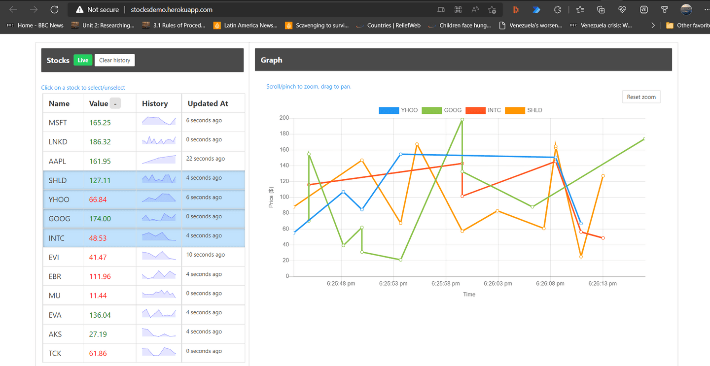This screenshot has width=710, height=366.
Task: Toggle SHLD orange legend swatch
Action: click(515, 110)
